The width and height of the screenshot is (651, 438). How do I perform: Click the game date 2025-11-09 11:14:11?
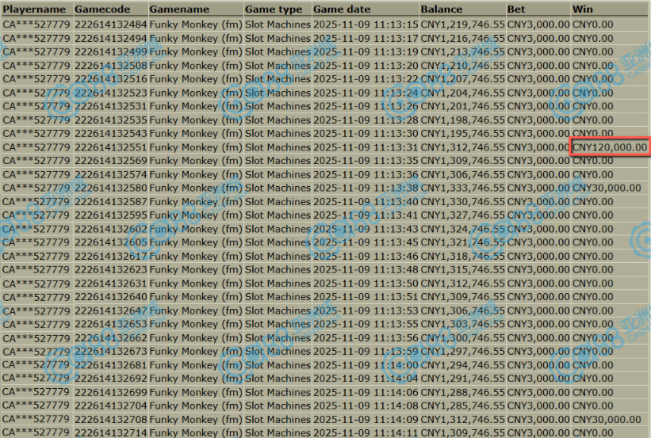[365, 432]
